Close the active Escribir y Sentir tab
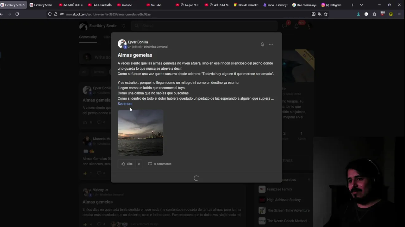The width and height of the screenshot is (405, 227). (23, 5)
